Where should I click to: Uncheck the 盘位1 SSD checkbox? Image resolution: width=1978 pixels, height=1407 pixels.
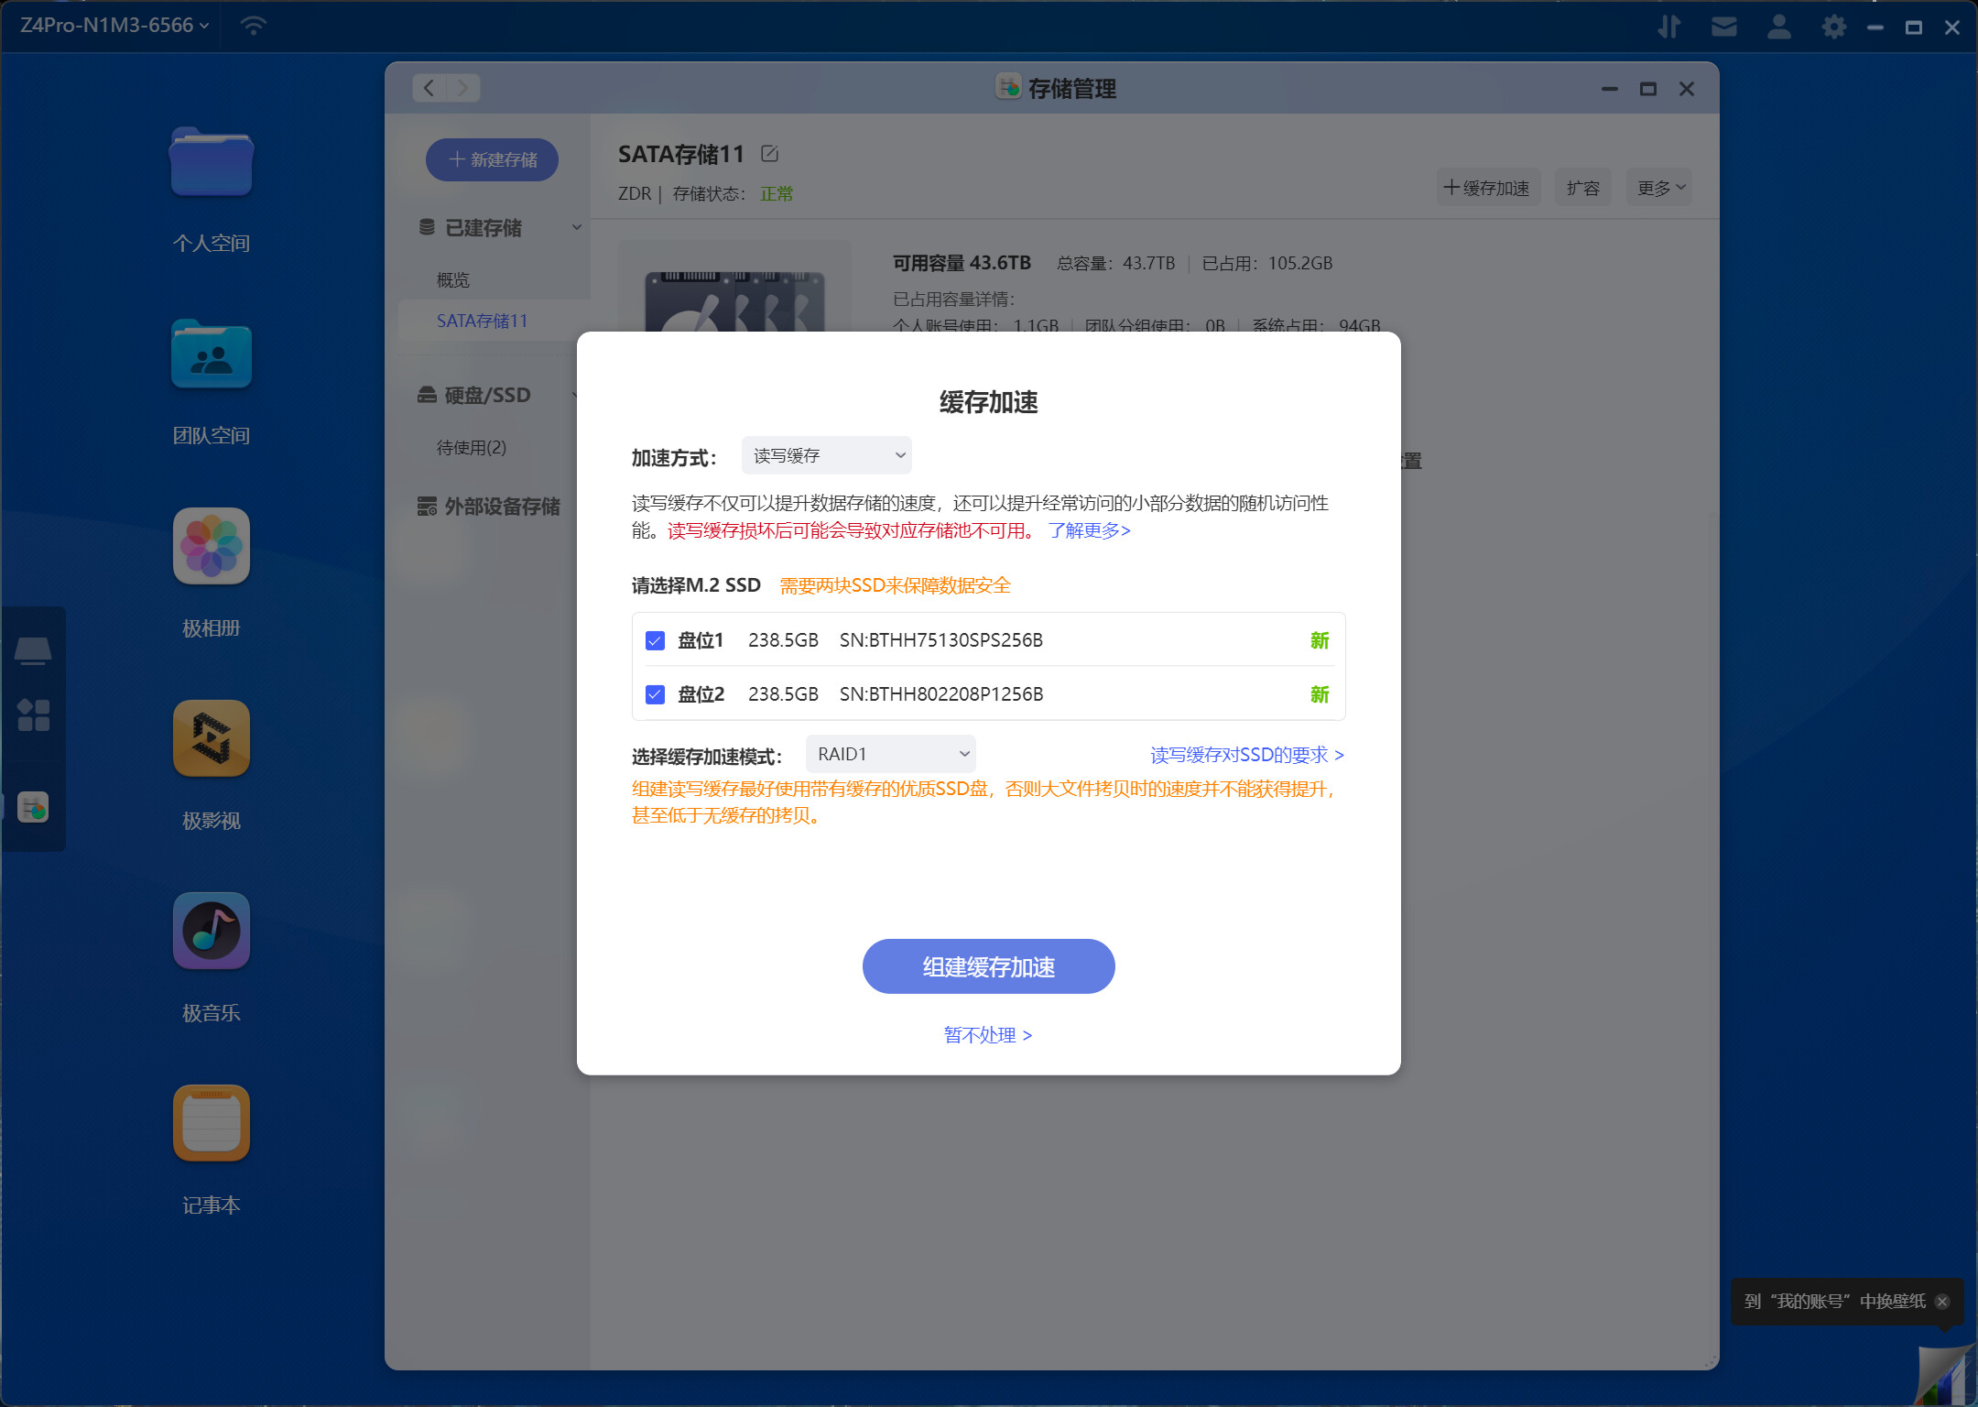655,640
